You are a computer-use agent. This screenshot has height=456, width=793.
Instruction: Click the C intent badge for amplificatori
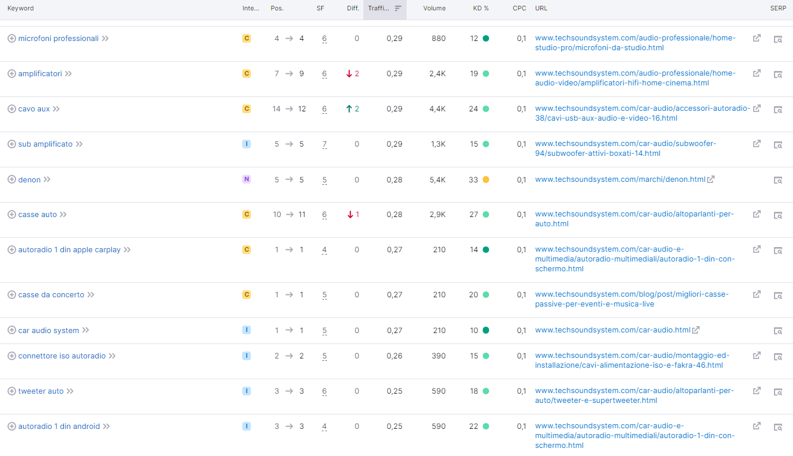pyautogui.click(x=246, y=74)
